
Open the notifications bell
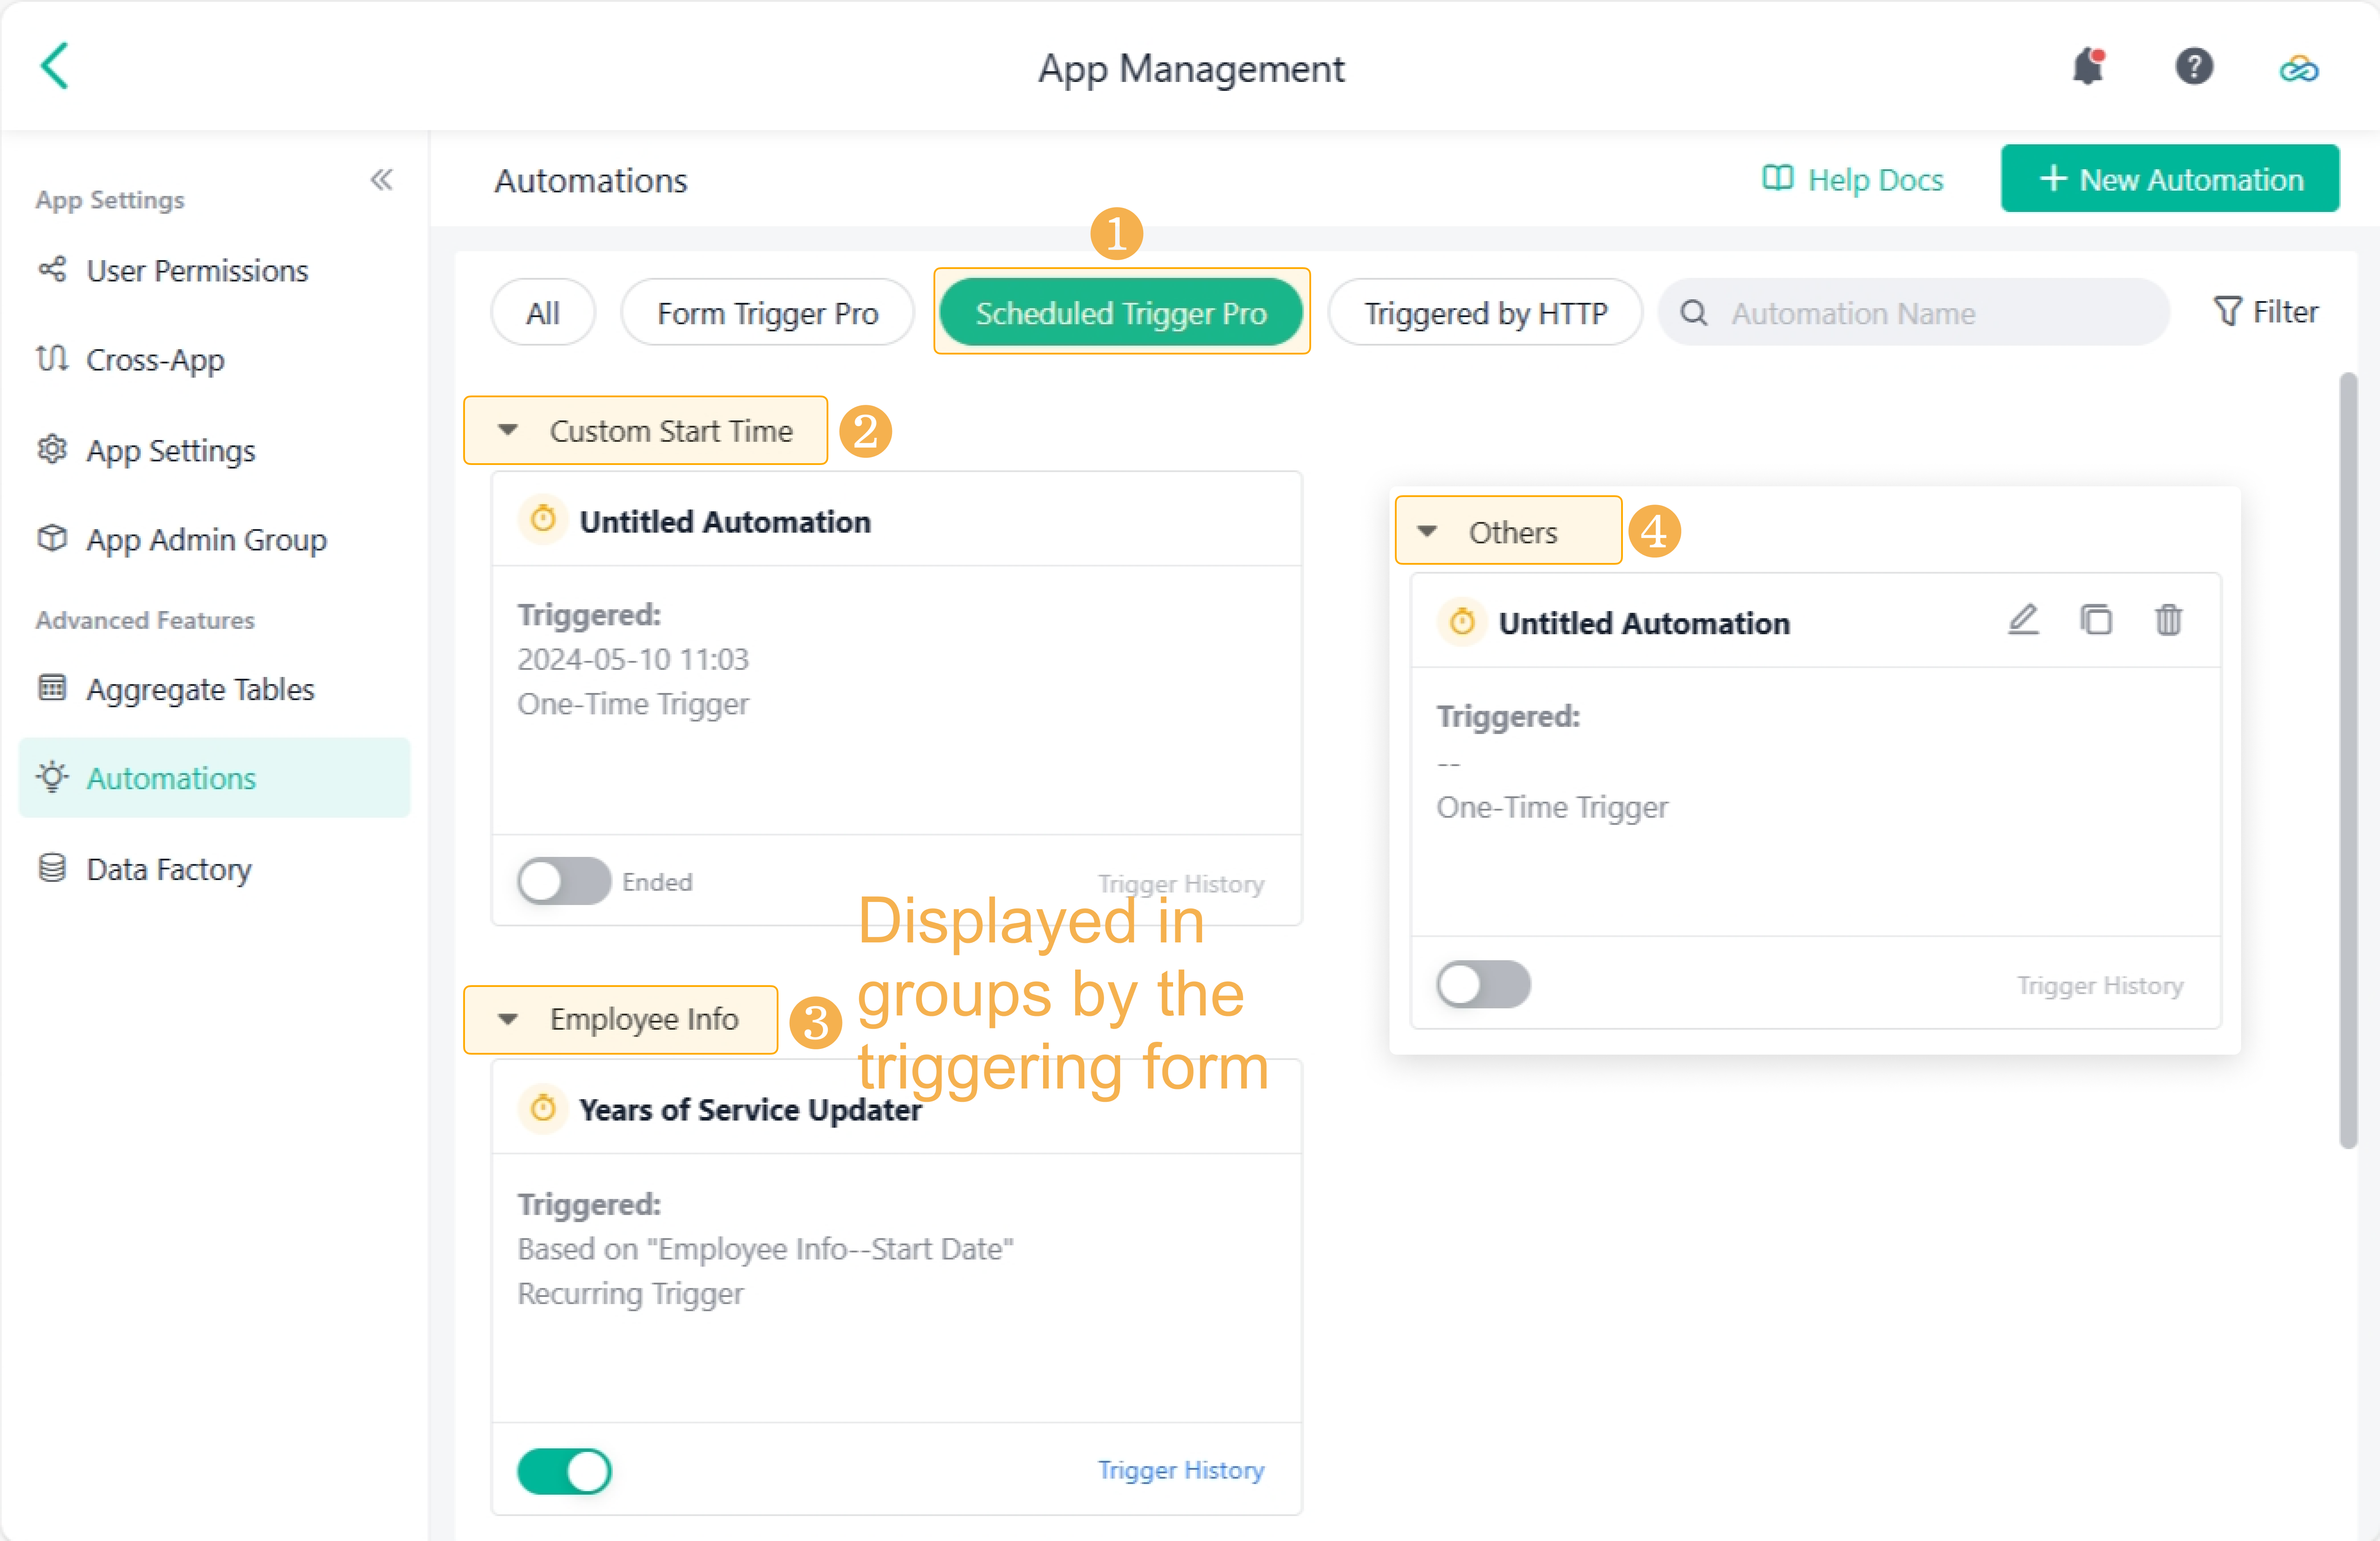coord(2087,67)
